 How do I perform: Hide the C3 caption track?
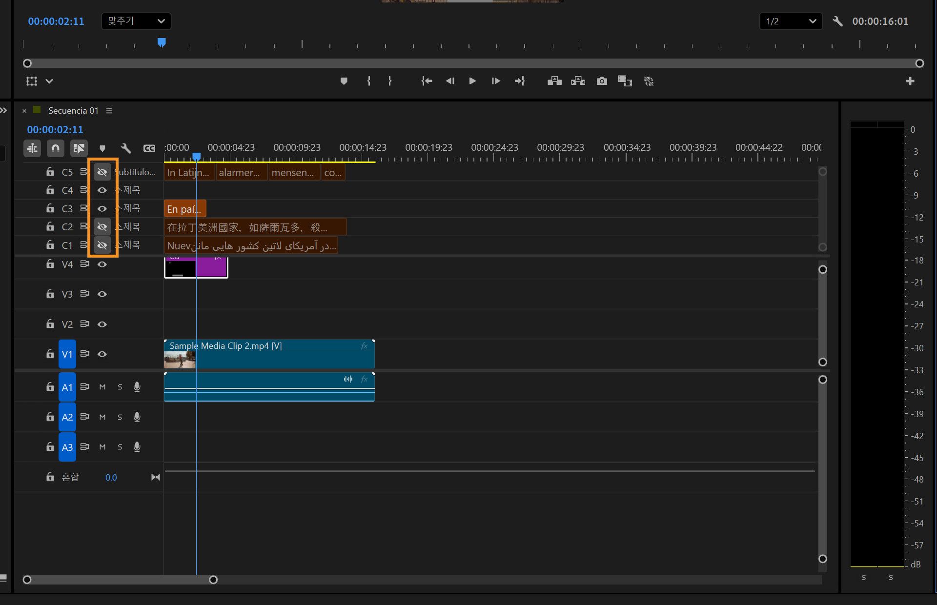tap(102, 209)
